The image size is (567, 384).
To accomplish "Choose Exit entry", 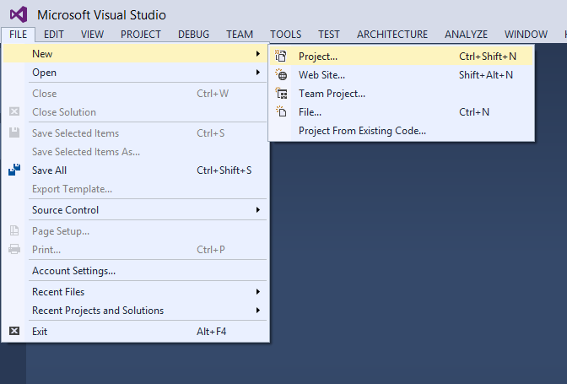I will click(135, 331).
